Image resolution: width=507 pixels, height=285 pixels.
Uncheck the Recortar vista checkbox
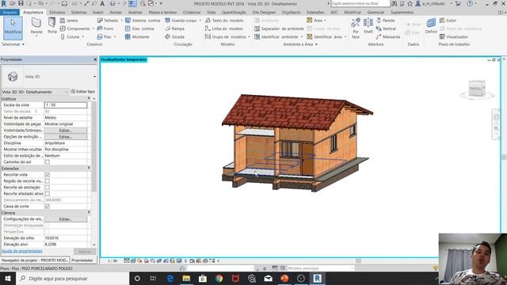point(48,174)
